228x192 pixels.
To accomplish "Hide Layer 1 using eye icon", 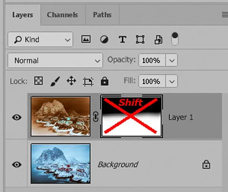I will pyautogui.click(x=17, y=117).
